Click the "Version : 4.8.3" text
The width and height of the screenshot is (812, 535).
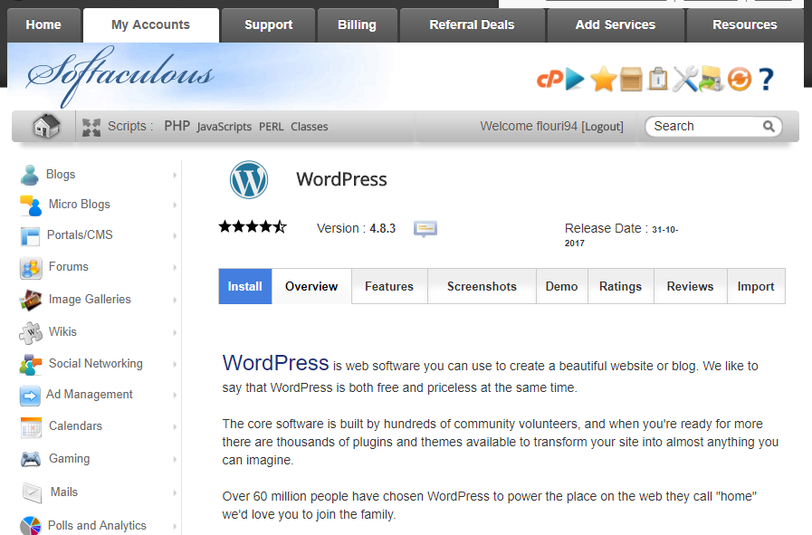pyautogui.click(x=357, y=228)
